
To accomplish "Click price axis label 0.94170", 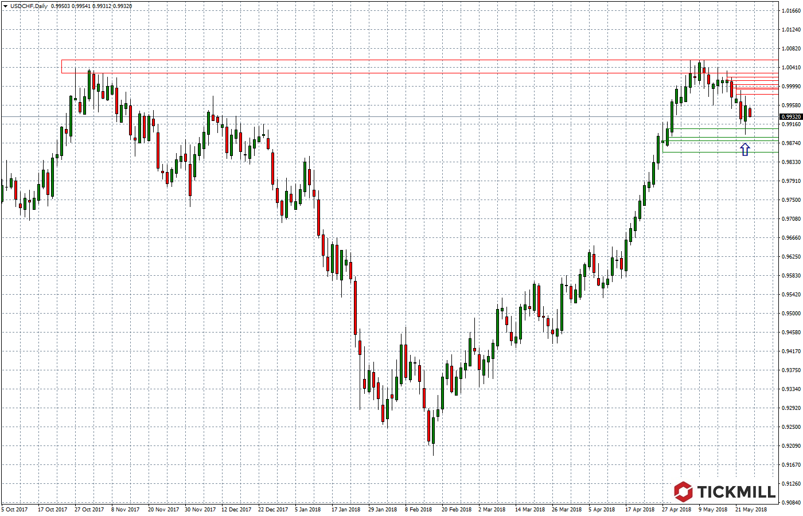I will click(791, 351).
